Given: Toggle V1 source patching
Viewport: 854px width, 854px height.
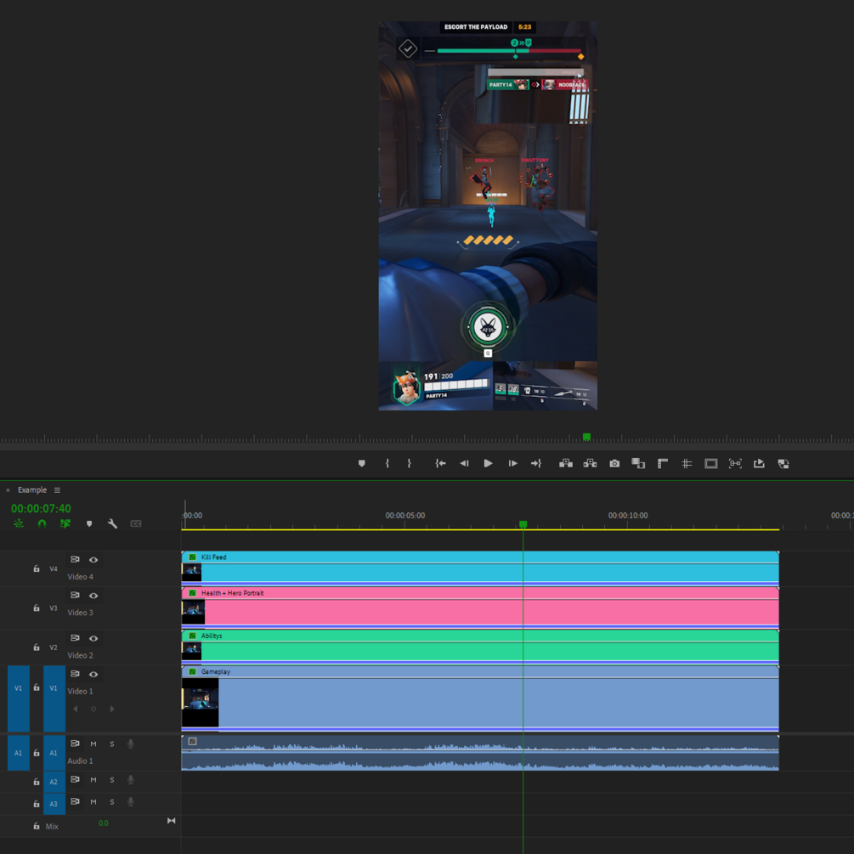Looking at the screenshot, I should [19, 698].
